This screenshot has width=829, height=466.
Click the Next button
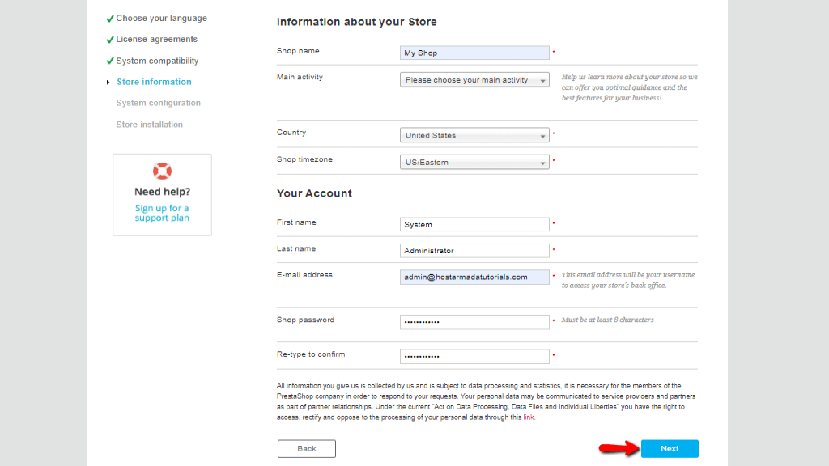(x=670, y=448)
